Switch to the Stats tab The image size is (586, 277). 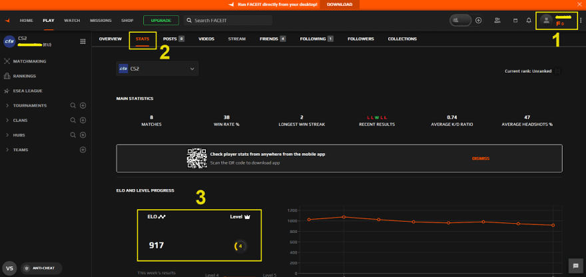pyautogui.click(x=143, y=39)
